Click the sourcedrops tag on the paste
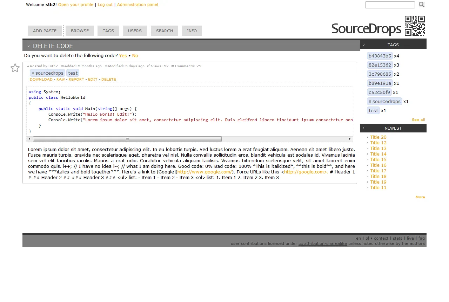The image size is (449, 302). pos(48,73)
